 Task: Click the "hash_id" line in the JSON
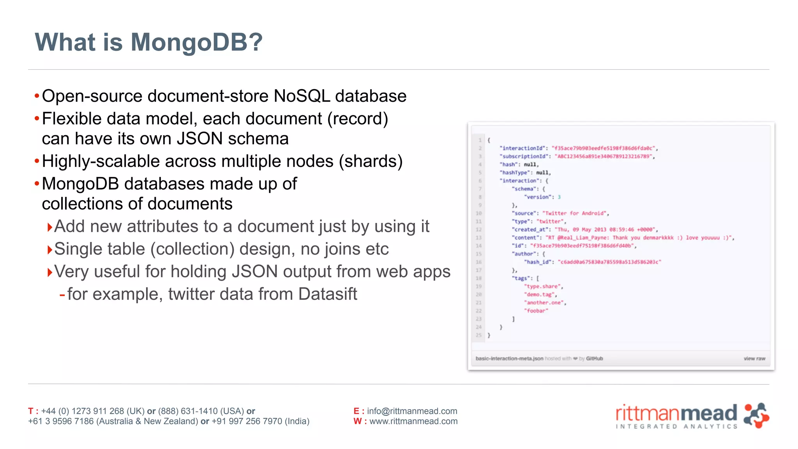[592, 262]
